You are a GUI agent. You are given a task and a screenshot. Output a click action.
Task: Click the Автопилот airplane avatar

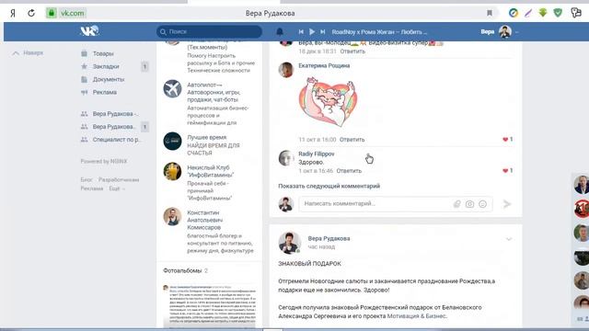(172, 89)
